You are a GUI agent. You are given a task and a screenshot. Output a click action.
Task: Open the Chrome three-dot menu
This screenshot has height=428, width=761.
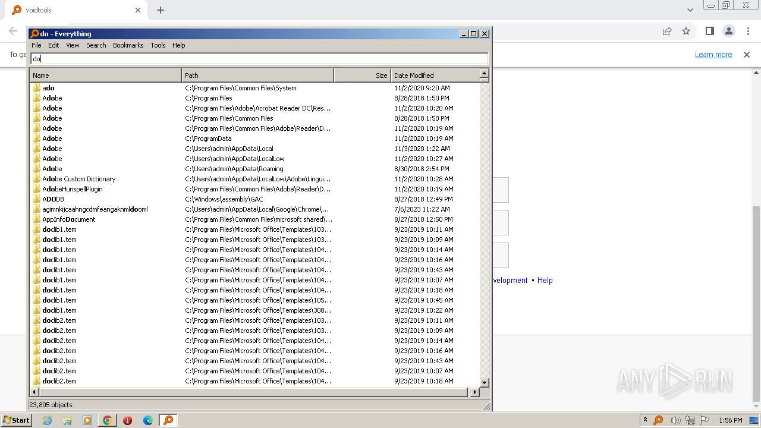(747, 32)
